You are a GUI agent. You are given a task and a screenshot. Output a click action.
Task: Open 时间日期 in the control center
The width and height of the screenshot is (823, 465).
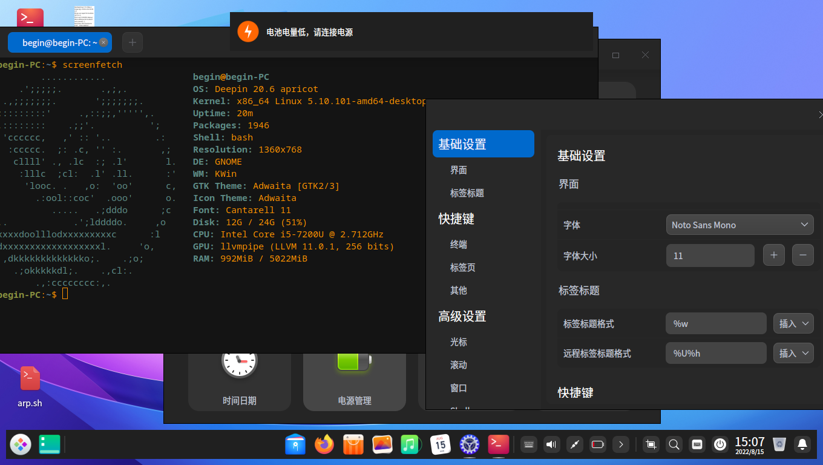pyautogui.click(x=240, y=382)
